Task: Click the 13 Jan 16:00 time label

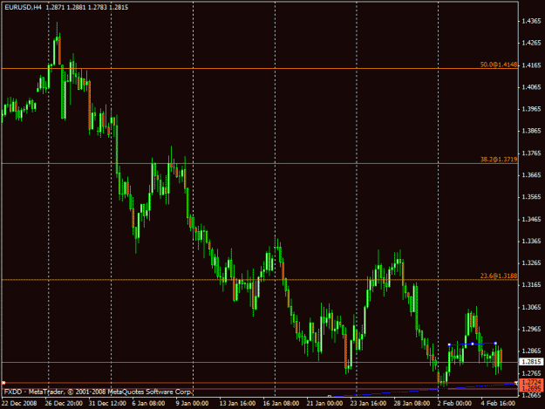Action: [237, 403]
